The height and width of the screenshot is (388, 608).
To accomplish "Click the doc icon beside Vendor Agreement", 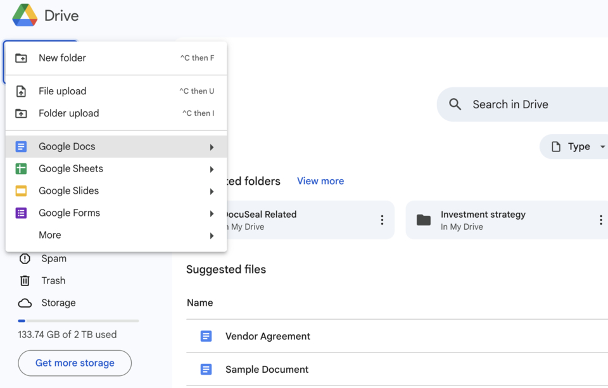I will (x=206, y=336).
